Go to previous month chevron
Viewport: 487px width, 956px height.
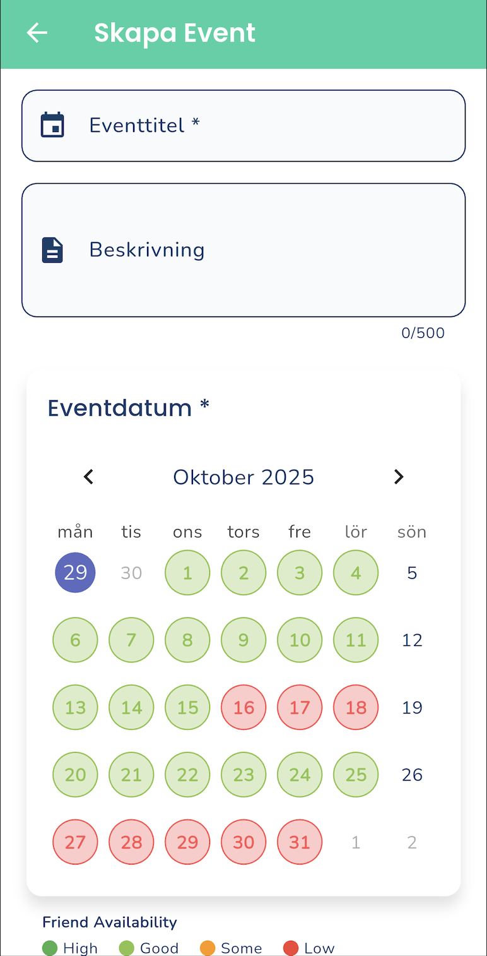coord(89,477)
